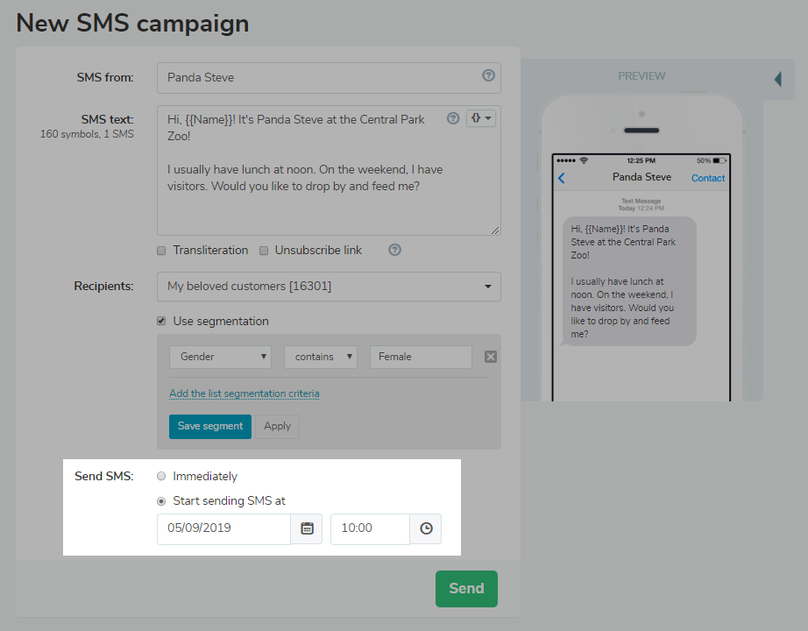
Task: Click the Female criterion value field
Action: click(420, 356)
